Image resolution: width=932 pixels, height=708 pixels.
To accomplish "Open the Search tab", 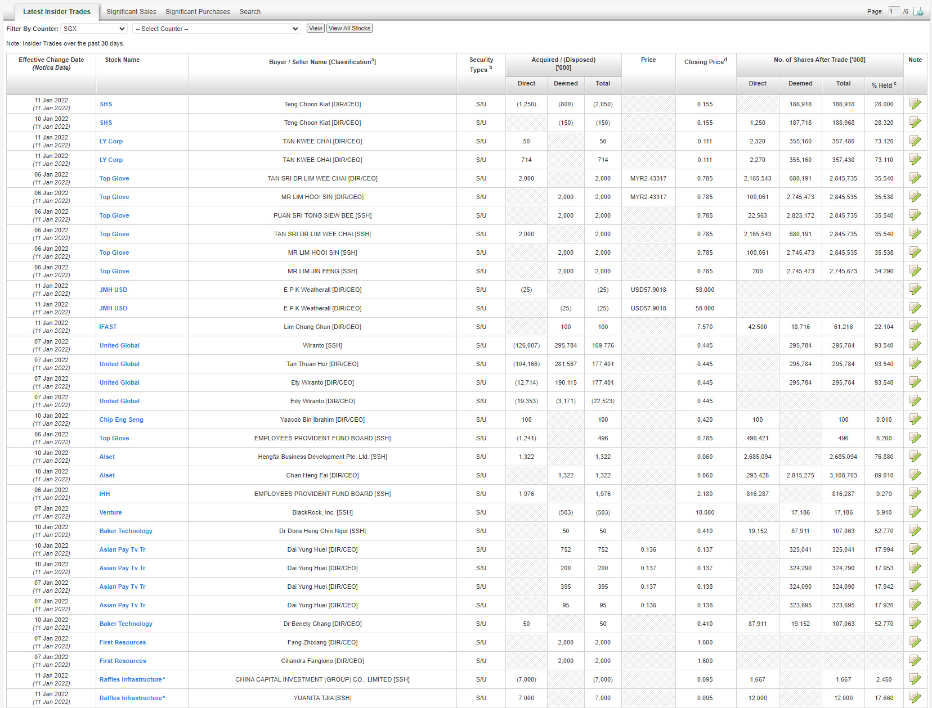I will click(x=250, y=12).
